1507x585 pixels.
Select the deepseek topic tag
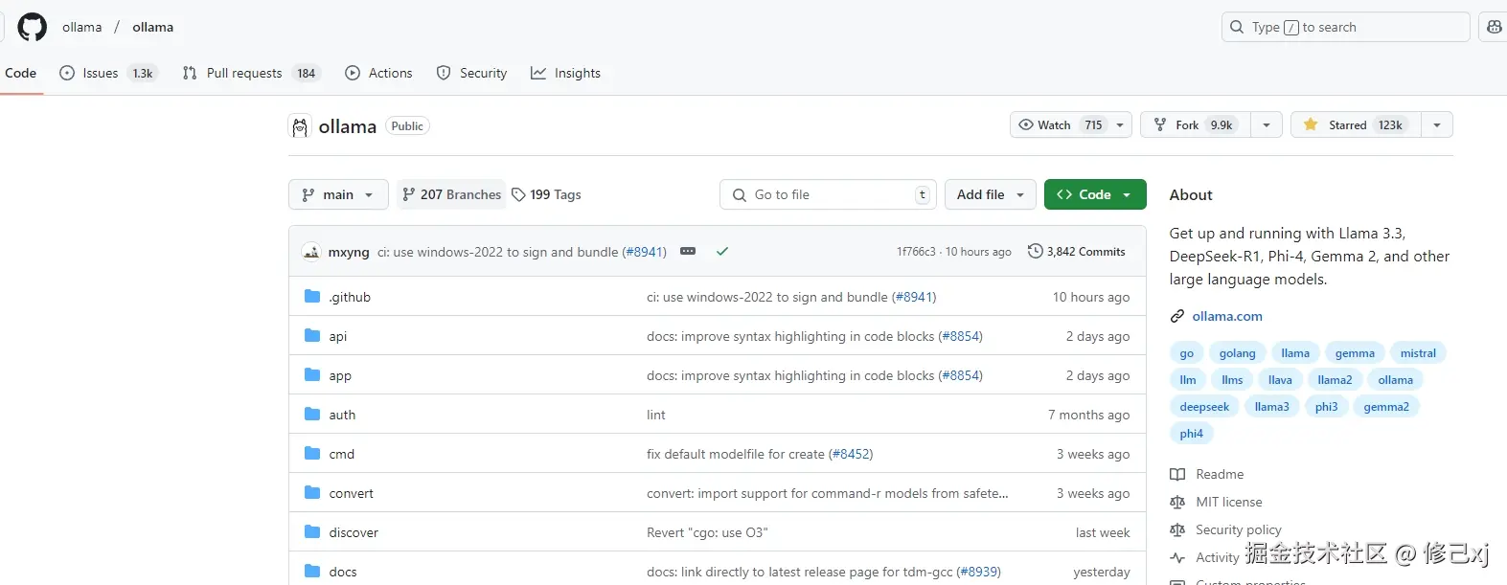pyautogui.click(x=1204, y=407)
